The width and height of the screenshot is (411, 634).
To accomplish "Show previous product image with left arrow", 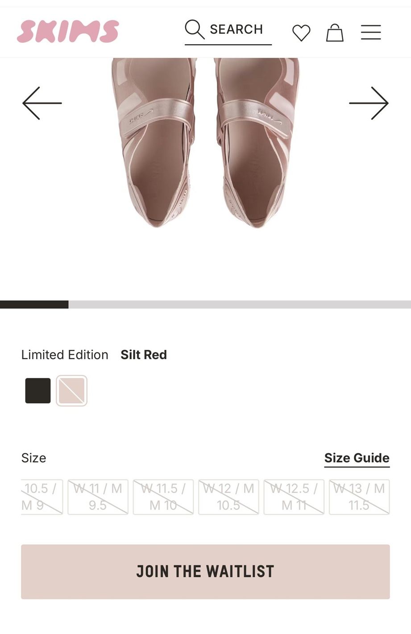I will tap(42, 103).
